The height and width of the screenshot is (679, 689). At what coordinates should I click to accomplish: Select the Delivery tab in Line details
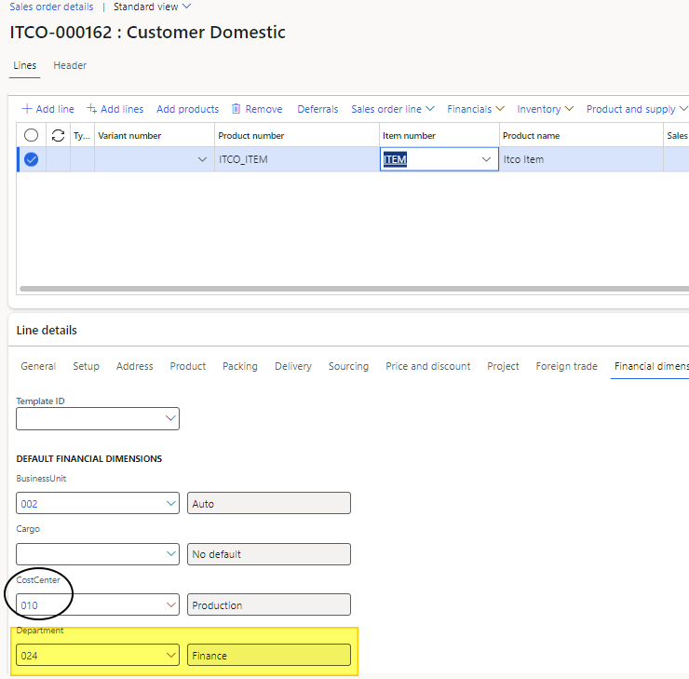292,366
